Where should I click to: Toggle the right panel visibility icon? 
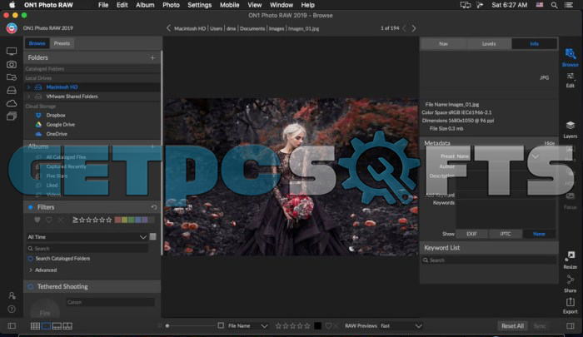571,326
